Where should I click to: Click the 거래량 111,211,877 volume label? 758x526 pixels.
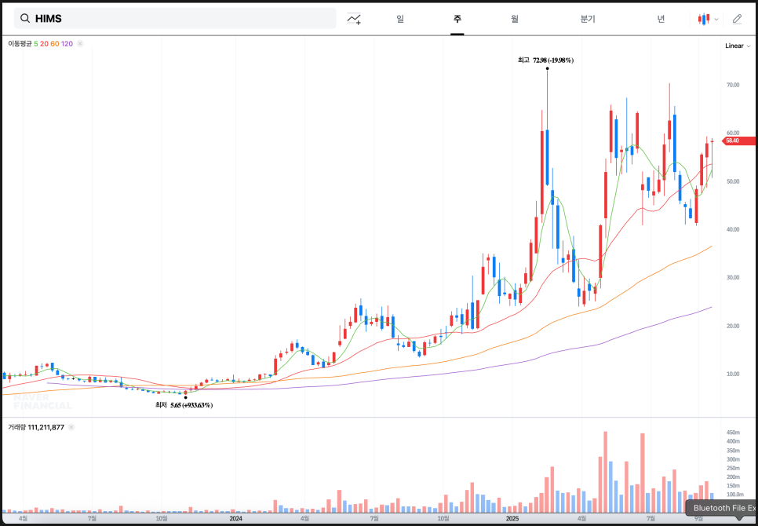point(36,427)
